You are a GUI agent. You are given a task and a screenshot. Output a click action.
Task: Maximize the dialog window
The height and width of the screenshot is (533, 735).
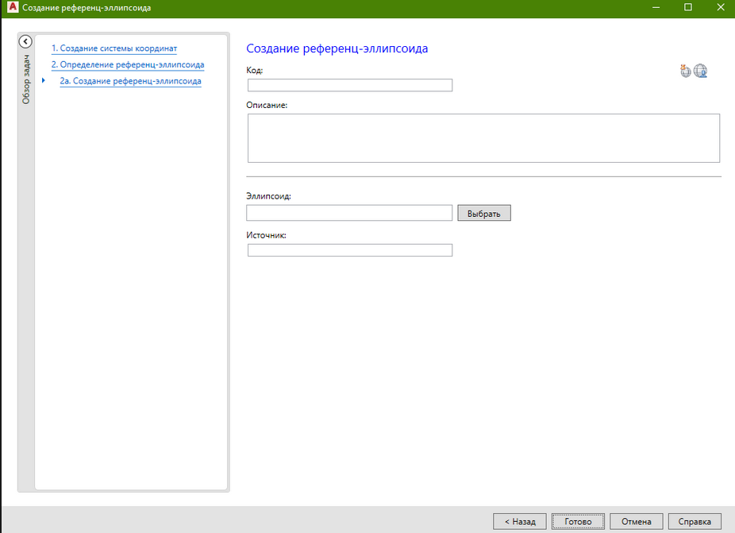click(x=688, y=8)
